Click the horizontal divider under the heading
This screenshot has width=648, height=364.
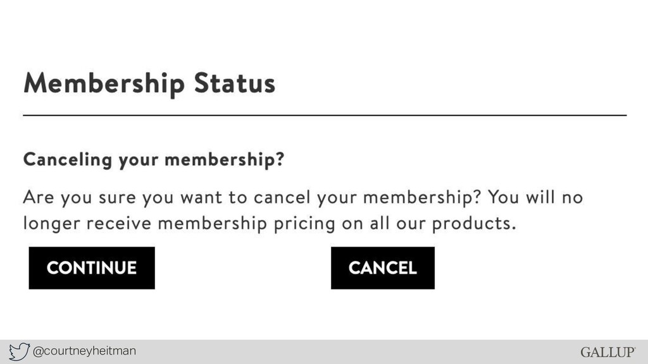(x=325, y=116)
